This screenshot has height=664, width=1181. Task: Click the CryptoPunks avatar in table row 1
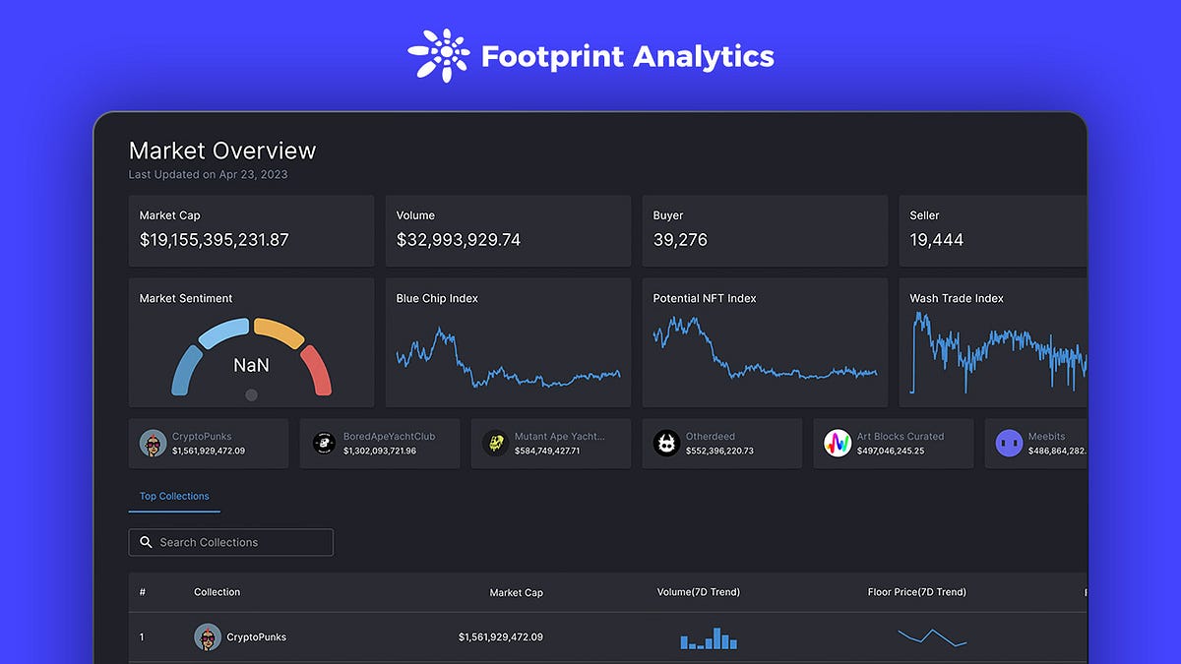(208, 636)
